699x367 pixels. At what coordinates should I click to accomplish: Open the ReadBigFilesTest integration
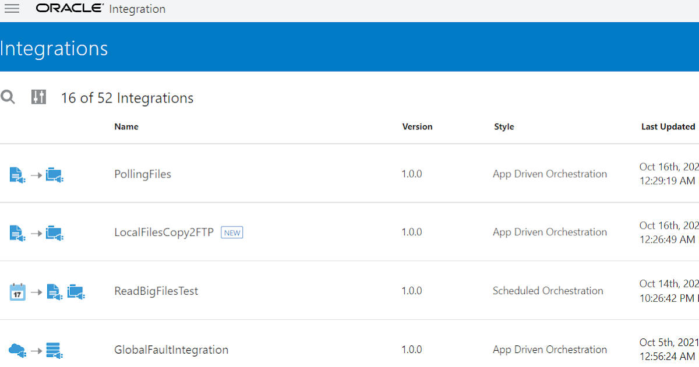[156, 291]
